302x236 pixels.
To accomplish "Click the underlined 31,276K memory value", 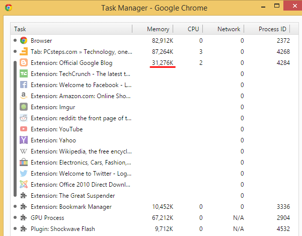I will point(163,63).
